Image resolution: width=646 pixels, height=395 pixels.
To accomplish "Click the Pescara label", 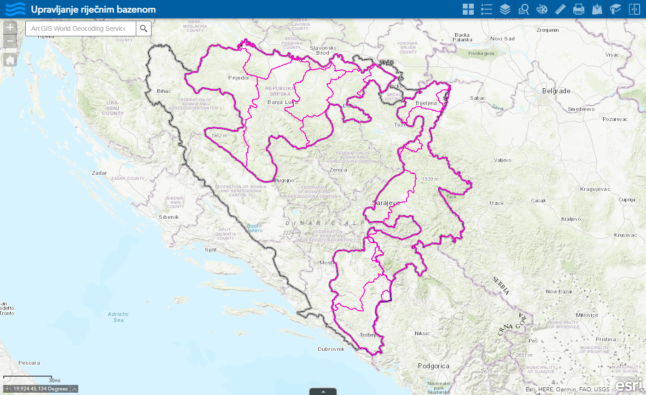I will click(29, 363).
